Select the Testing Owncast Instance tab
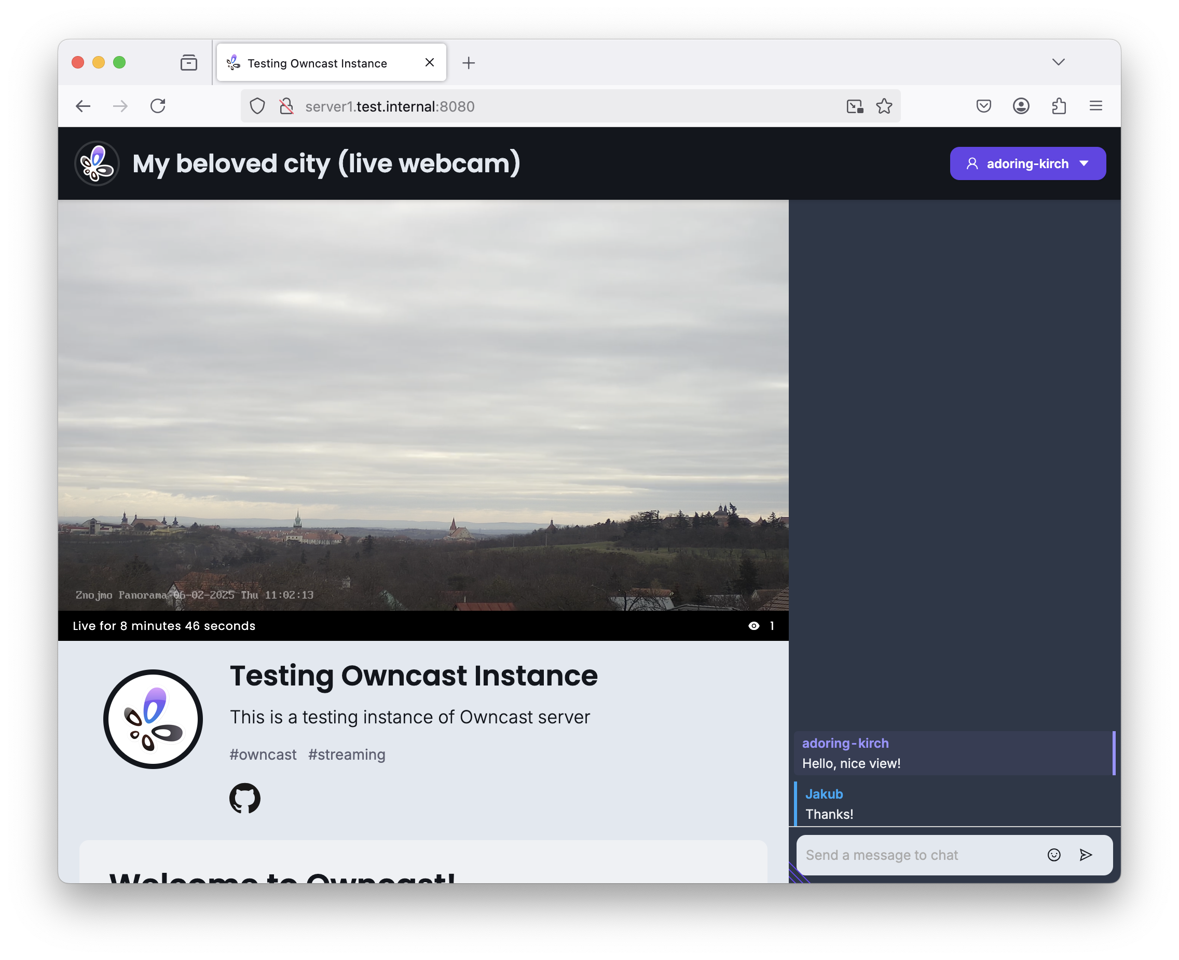This screenshot has width=1179, height=960. pyautogui.click(x=318, y=63)
